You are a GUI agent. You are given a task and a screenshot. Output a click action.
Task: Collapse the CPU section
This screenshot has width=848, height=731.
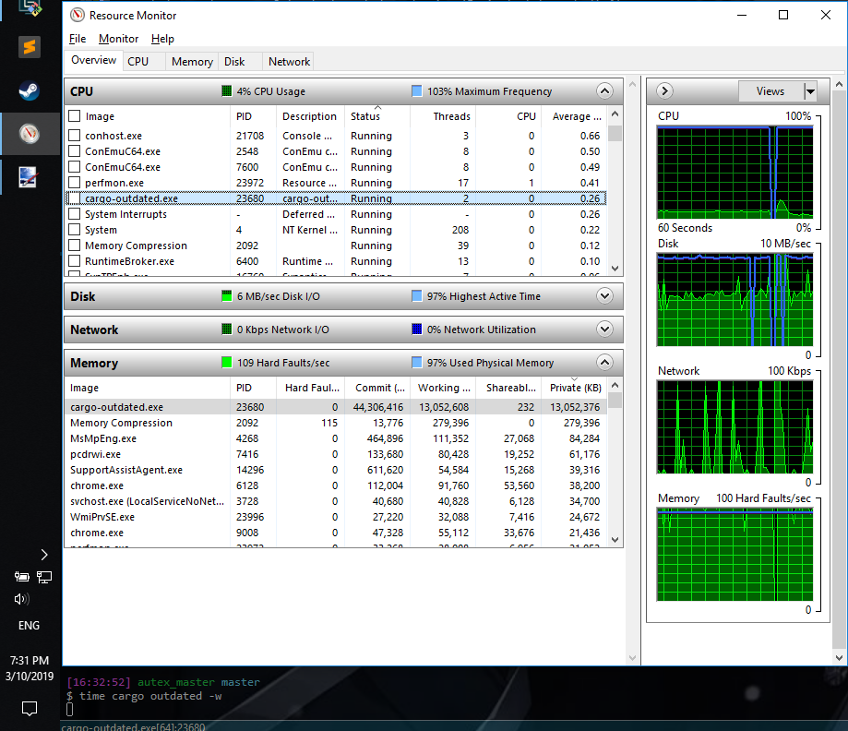point(604,90)
